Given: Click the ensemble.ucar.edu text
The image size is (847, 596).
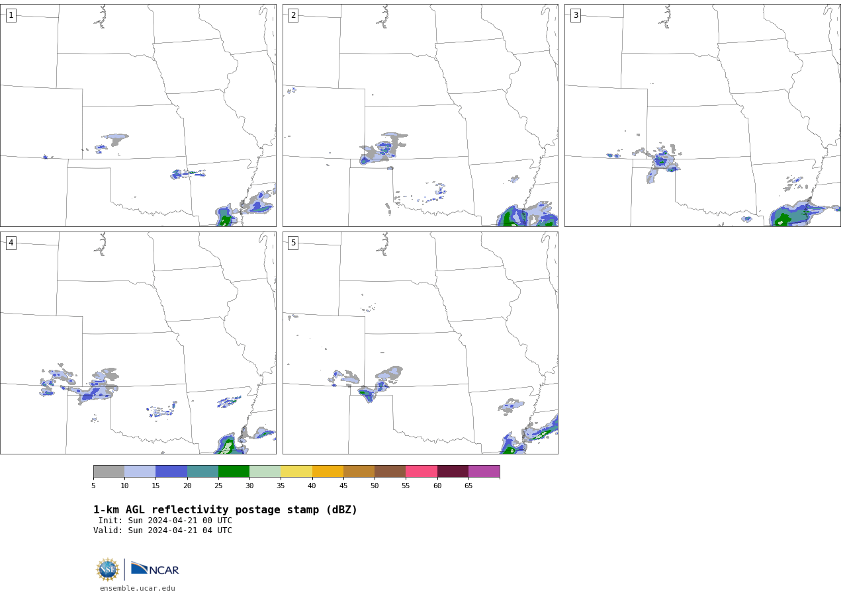Looking at the screenshot, I should 138,588.
